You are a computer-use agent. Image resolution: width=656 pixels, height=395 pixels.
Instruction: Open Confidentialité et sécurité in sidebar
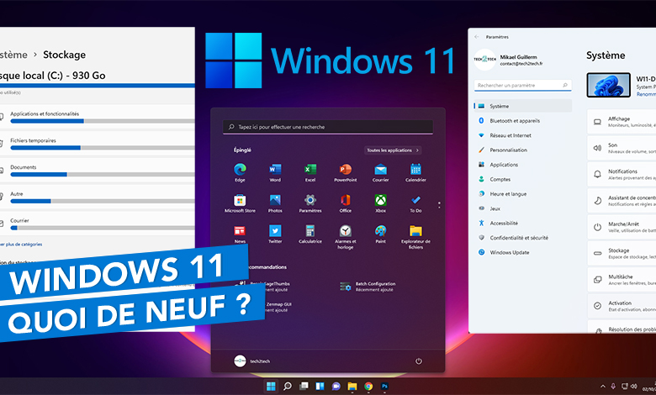[523, 238]
